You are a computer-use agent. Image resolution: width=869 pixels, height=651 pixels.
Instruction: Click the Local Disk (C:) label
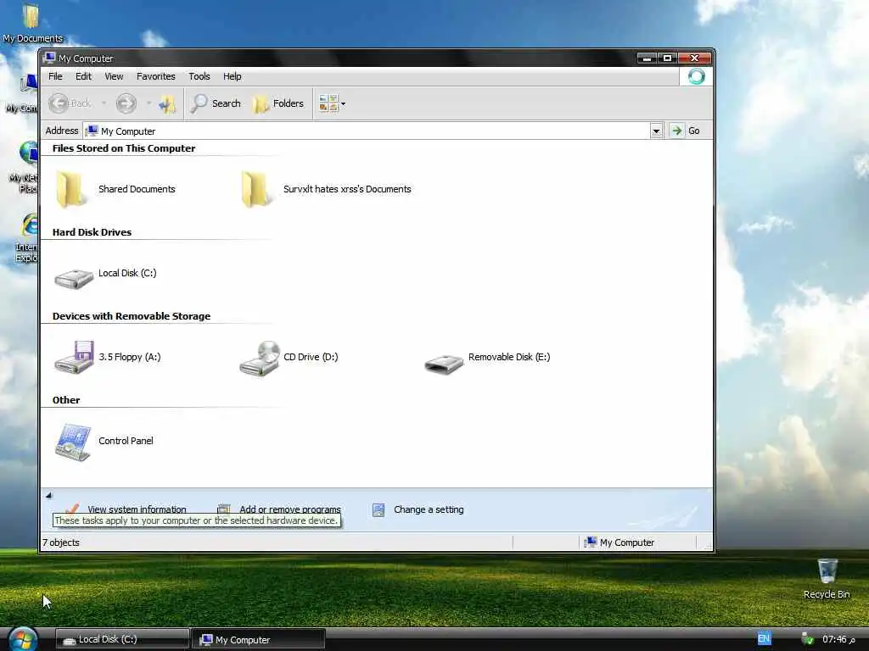point(127,273)
